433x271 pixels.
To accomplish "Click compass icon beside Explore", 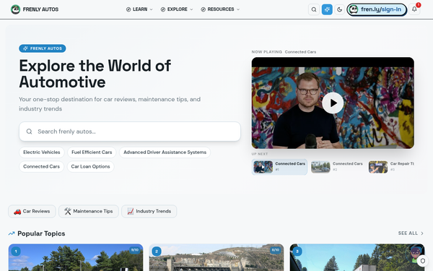I will point(163,9).
